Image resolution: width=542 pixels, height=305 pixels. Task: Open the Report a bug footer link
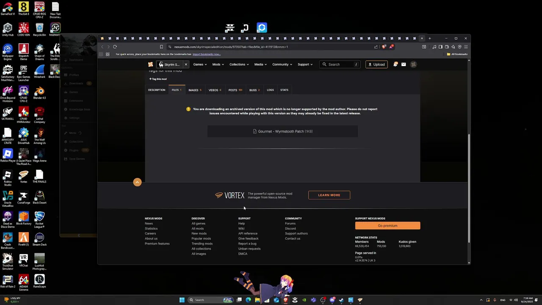pyautogui.click(x=247, y=244)
